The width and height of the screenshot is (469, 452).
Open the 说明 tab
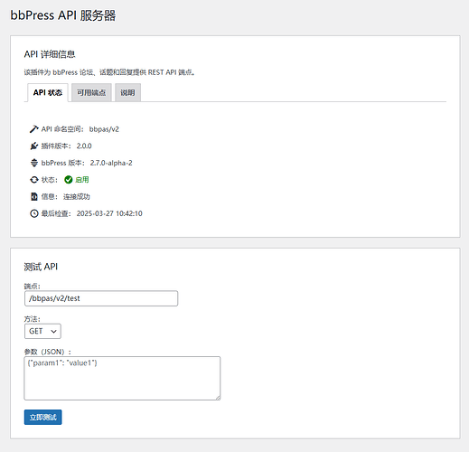[127, 92]
